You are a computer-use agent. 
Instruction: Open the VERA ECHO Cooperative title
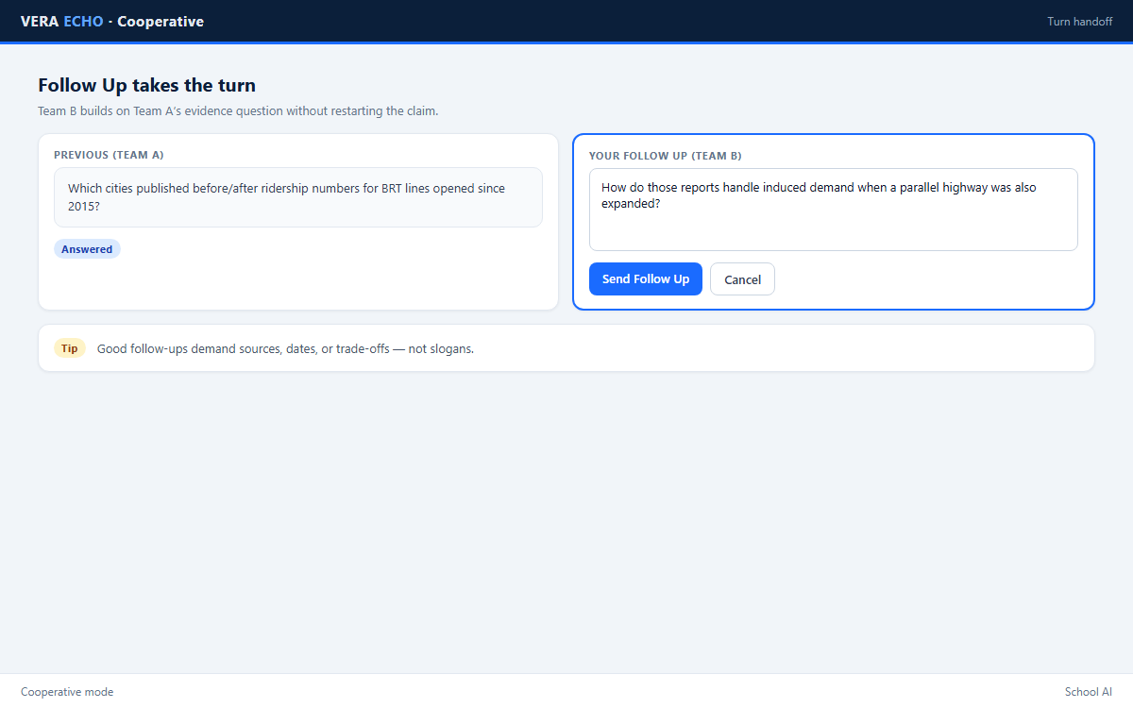click(x=112, y=21)
